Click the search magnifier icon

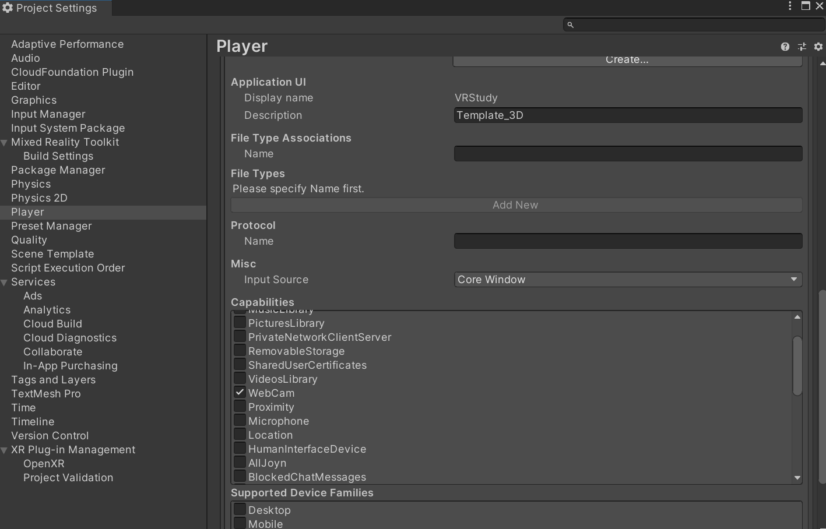click(571, 24)
